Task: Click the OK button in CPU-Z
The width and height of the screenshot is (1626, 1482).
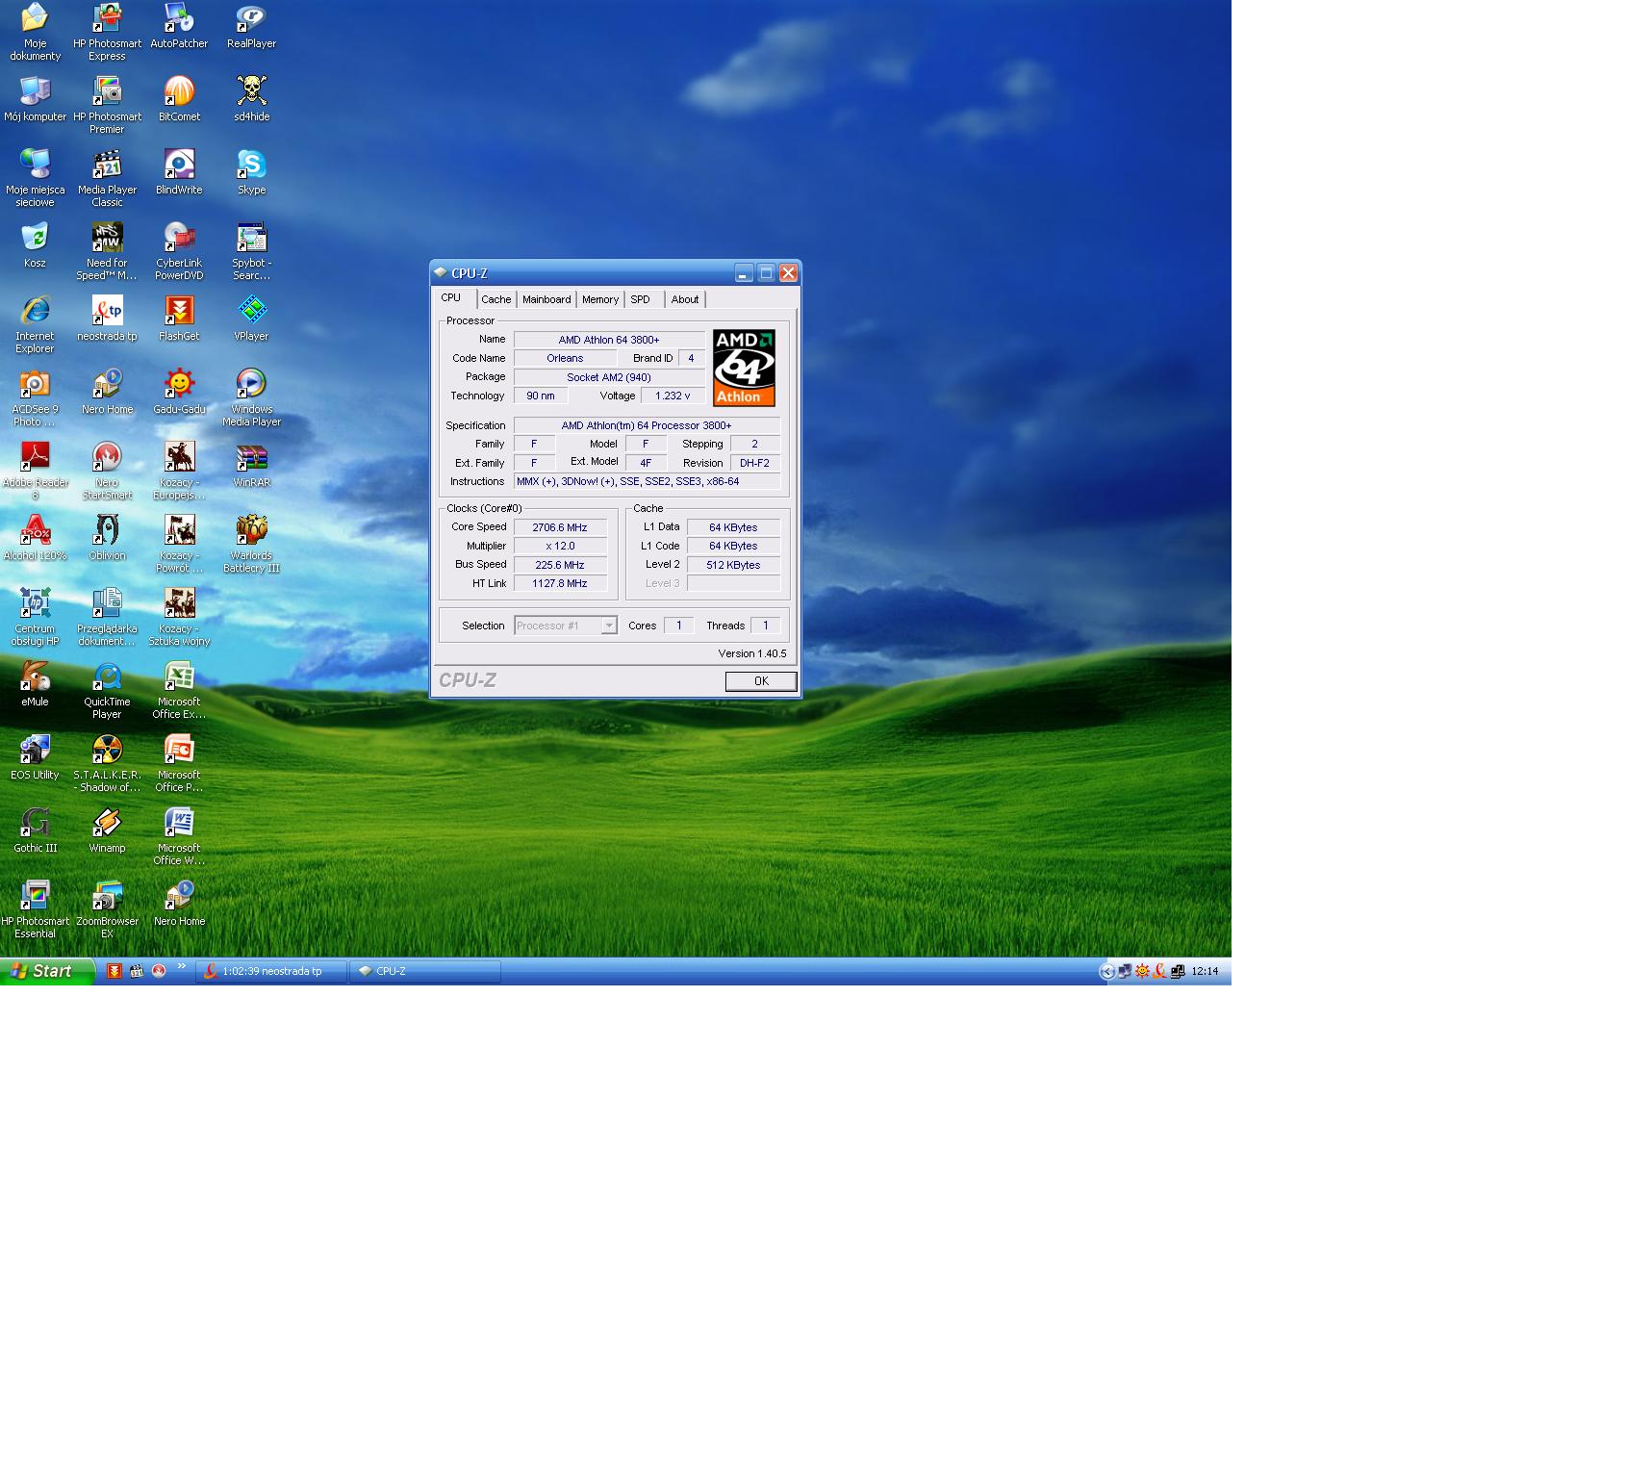Action: (761, 681)
